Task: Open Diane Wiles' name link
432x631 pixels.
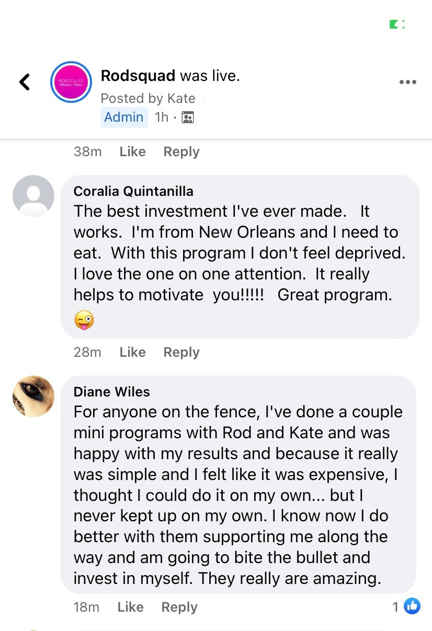Action: [112, 392]
